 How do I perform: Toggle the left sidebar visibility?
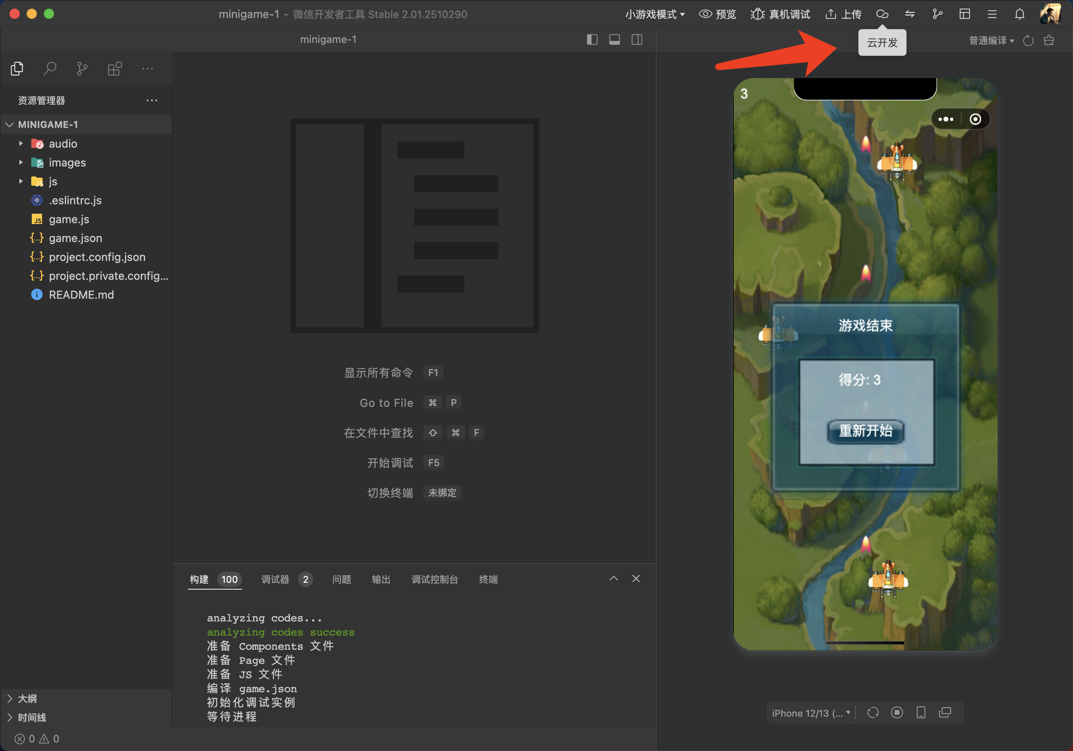click(x=592, y=40)
